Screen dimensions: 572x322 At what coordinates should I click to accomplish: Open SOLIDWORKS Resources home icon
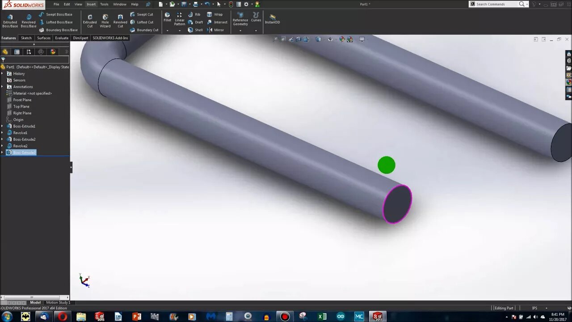tap(568, 54)
